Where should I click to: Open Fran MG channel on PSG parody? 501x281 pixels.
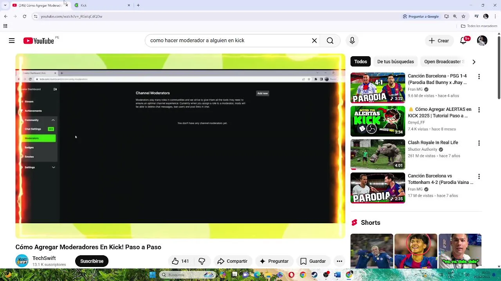coord(415,89)
